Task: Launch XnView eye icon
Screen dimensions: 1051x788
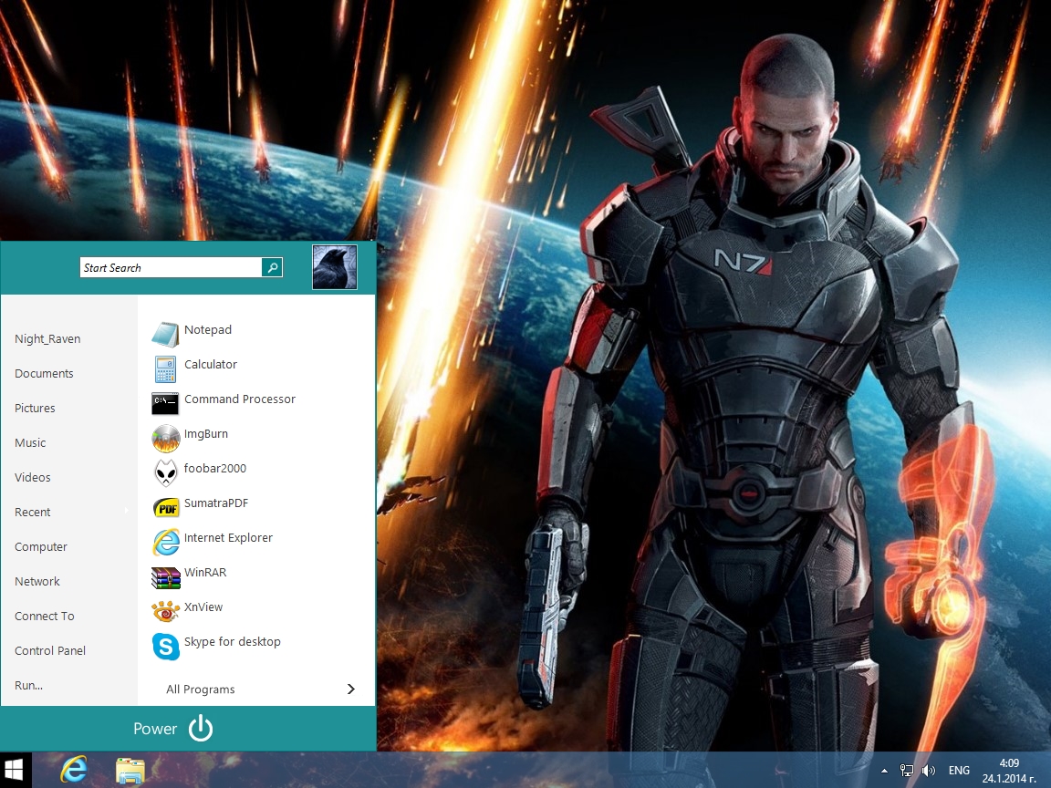Action: pyautogui.click(x=165, y=611)
